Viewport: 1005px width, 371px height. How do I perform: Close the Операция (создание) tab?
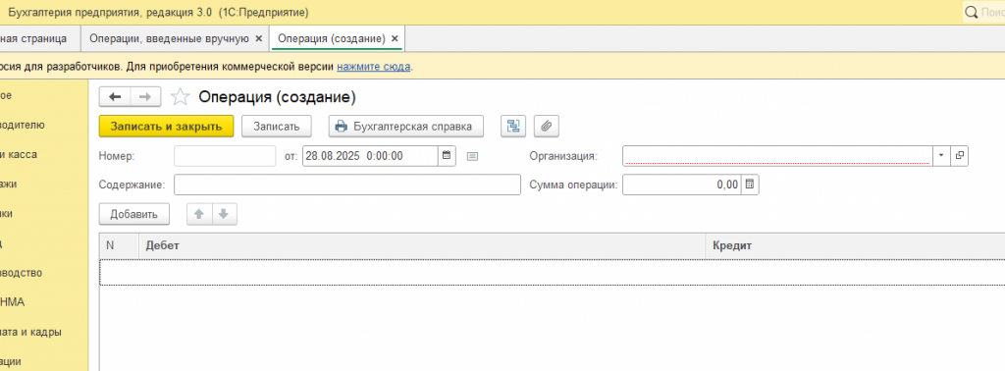tap(395, 38)
